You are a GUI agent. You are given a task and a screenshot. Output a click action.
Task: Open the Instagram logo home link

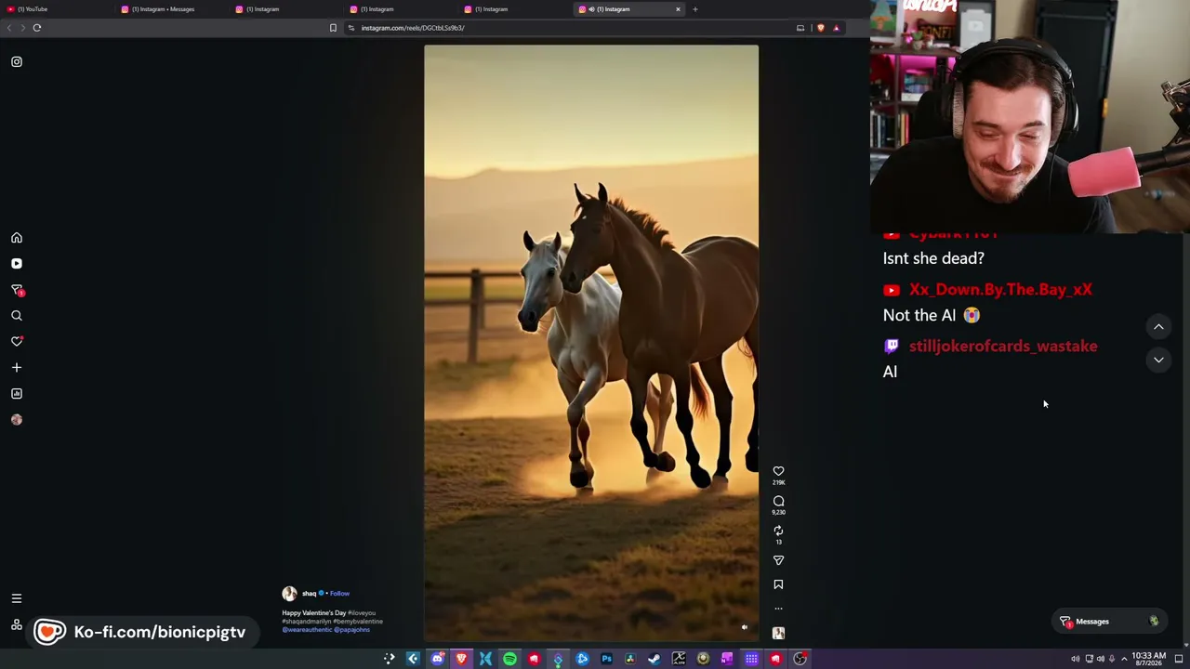17,61
